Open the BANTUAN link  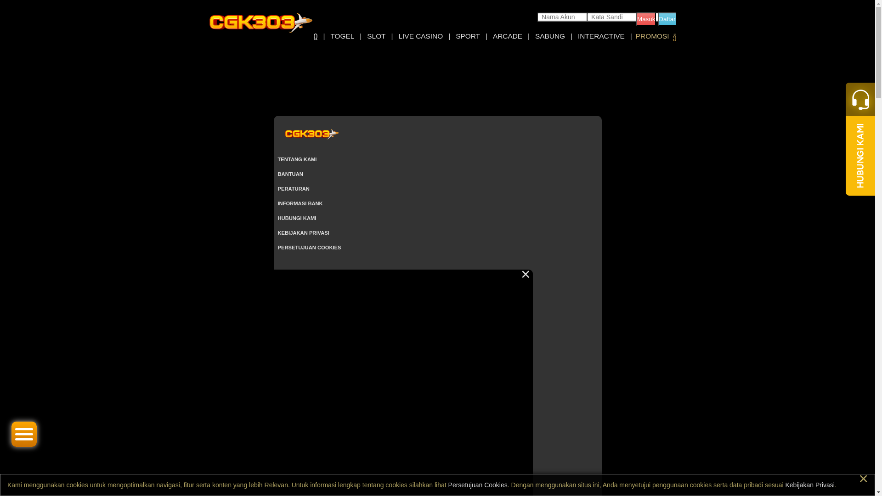[290, 174]
